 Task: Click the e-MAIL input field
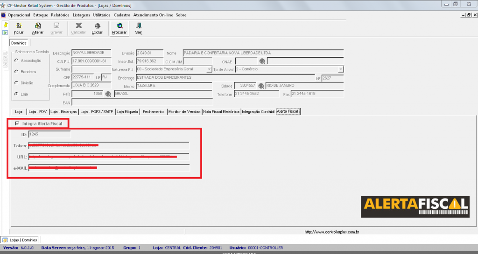109,168
